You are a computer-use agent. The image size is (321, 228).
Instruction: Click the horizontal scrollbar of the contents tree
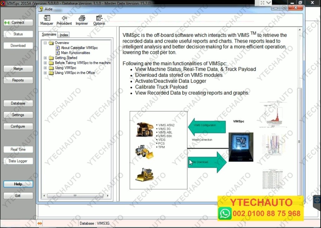point(75,196)
